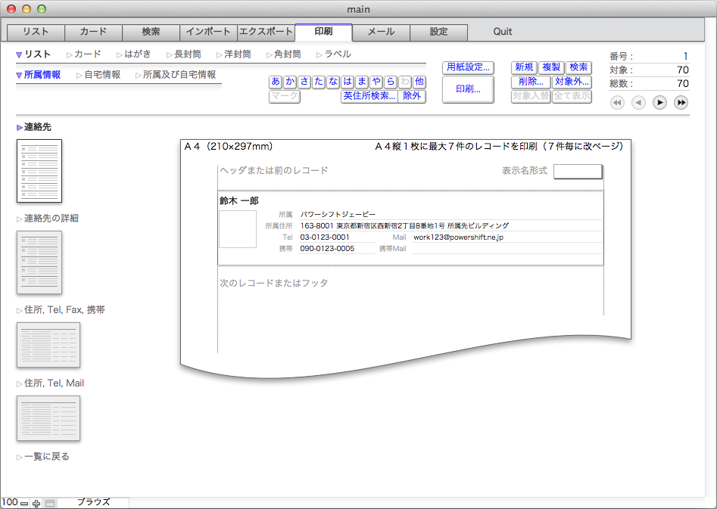Click the 用紙設定... button

[468, 67]
